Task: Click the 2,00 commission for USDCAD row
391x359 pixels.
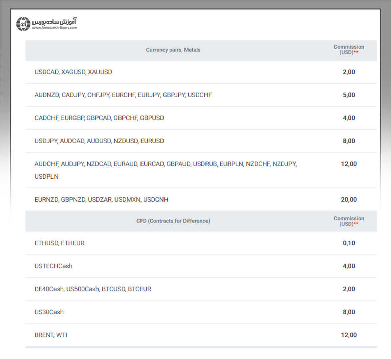Action: [349, 72]
